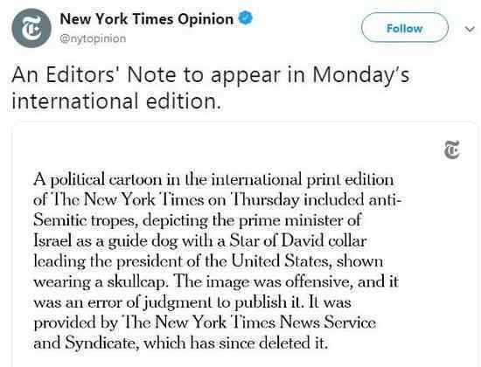This screenshot has height=367, width=481.
Task: Follow the New York Times Opinion account
Action: [x=405, y=28]
